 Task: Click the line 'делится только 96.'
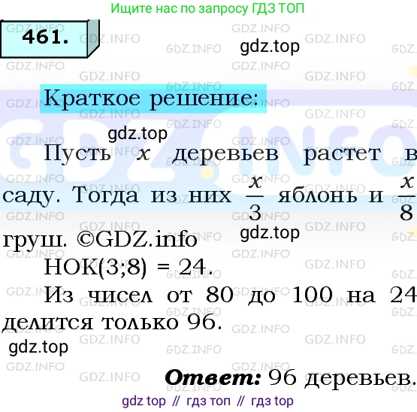coord(112,323)
